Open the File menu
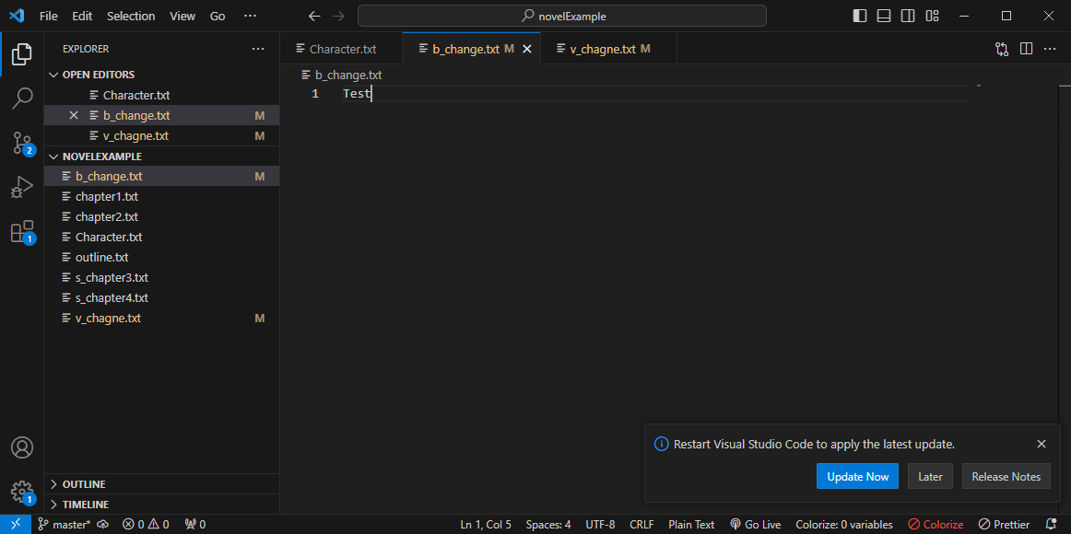Image resolution: width=1071 pixels, height=534 pixels. coord(49,16)
